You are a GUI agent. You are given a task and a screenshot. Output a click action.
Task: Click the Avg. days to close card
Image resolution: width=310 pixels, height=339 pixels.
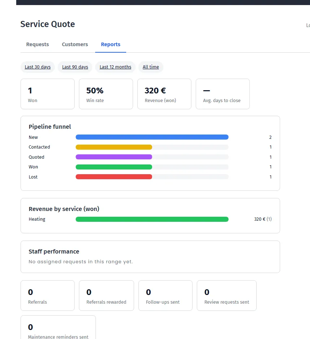[x=223, y=94]
